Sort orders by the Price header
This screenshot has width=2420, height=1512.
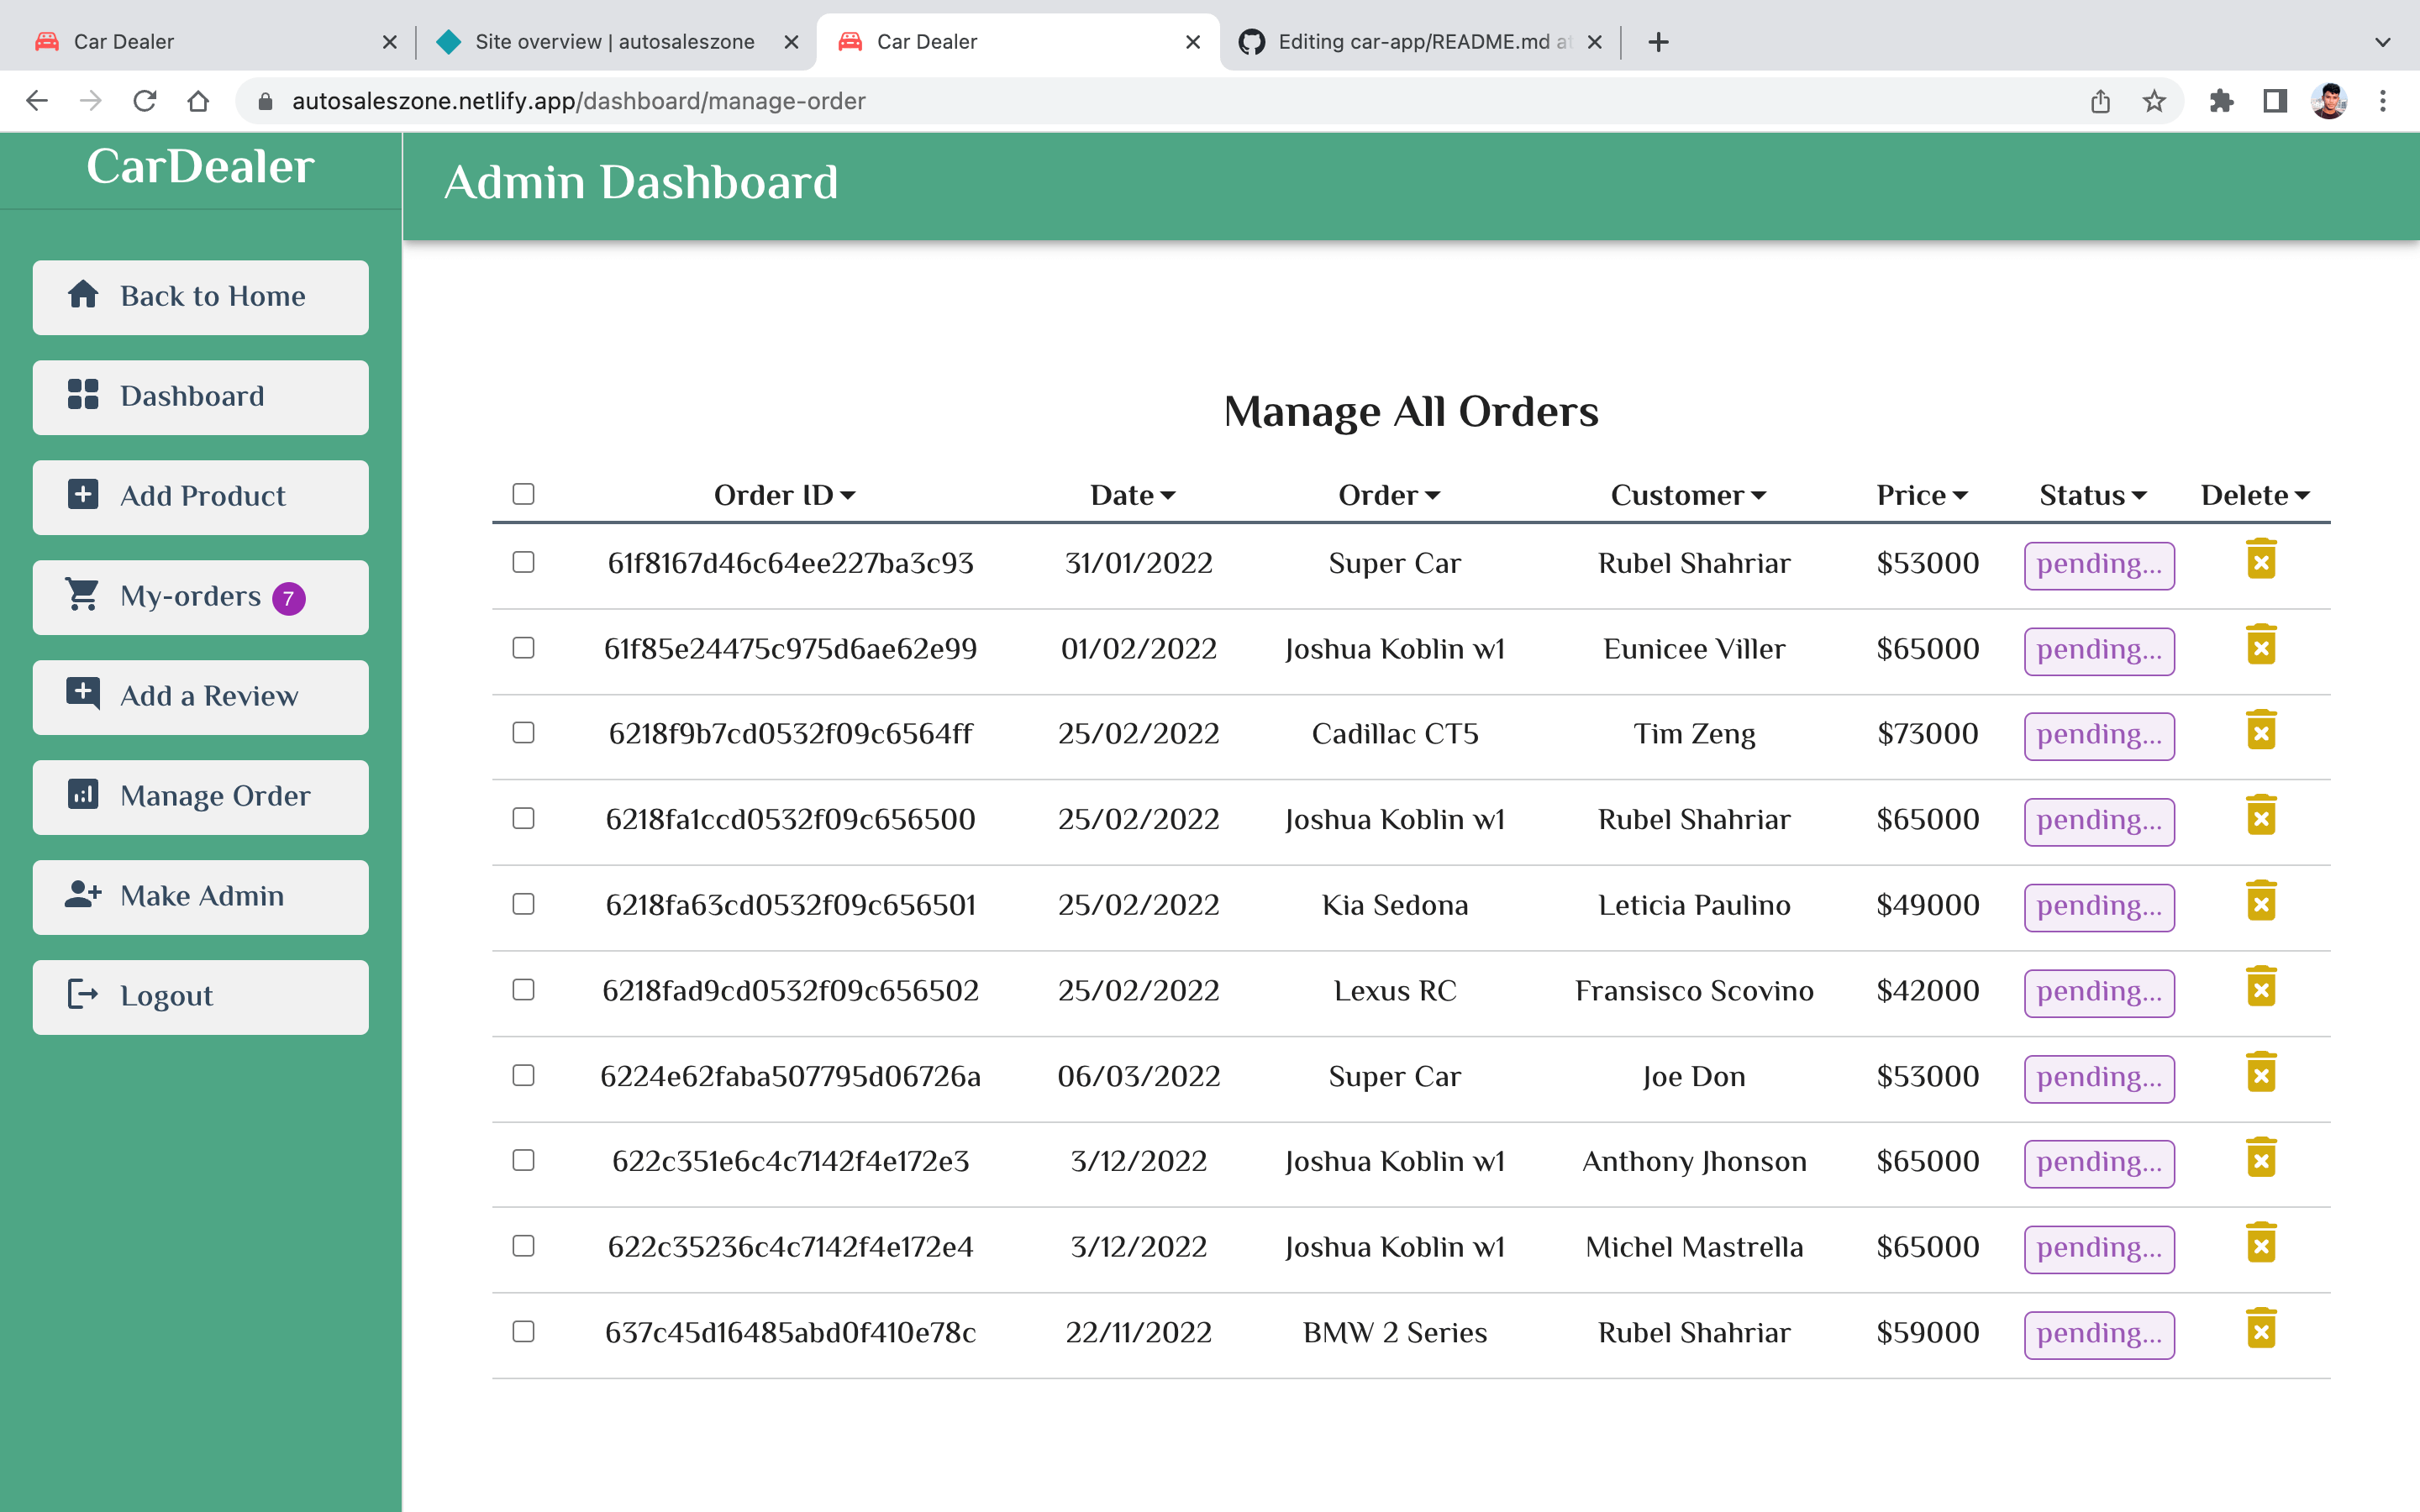[x=1922, y=496]
